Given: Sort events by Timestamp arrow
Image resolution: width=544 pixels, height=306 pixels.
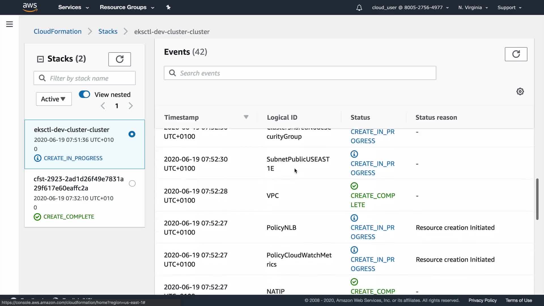Looking at the screenshot, I should click(x=246, y=117).
